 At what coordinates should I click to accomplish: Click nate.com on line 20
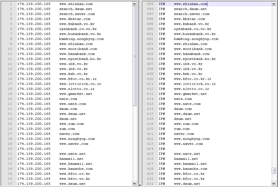pyautogui.click(x=68, y=99)
